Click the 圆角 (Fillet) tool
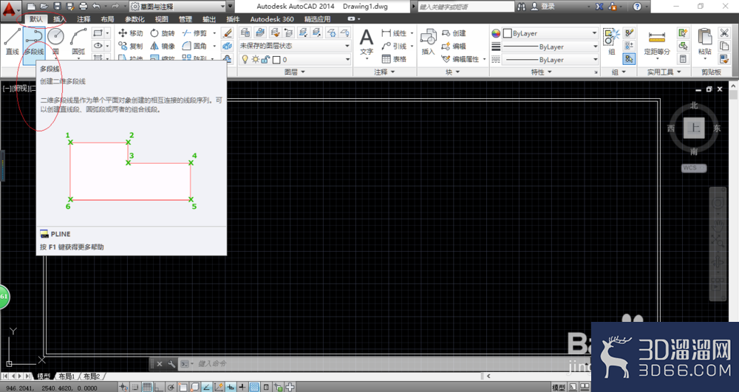 tap(194, 46)
